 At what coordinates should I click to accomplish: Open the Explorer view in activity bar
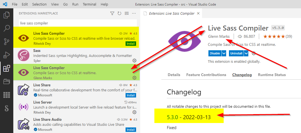click(7, 15)
